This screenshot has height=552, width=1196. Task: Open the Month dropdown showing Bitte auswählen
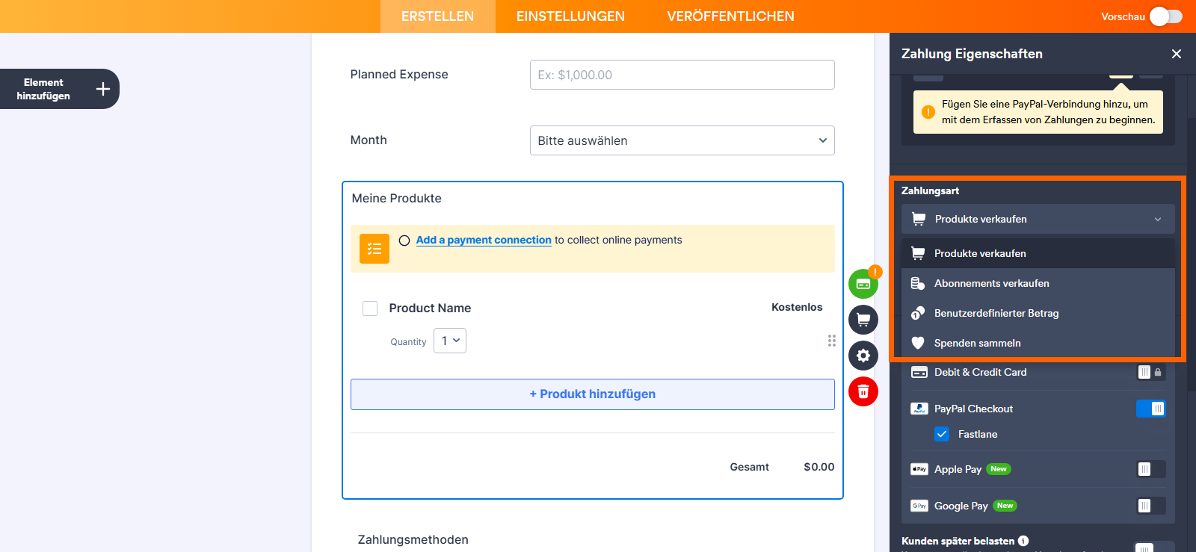(681, 140)
